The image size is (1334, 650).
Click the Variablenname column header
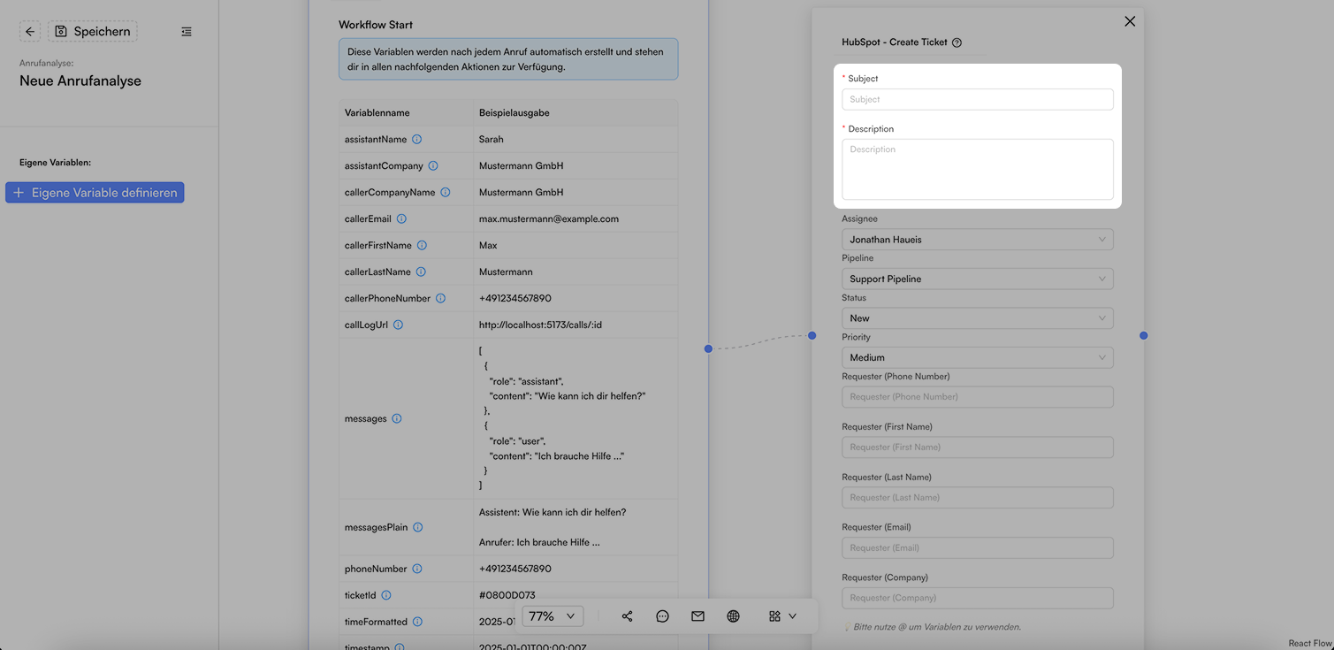click(x=377, y=112)
